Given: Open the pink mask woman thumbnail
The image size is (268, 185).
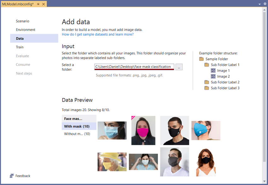Looking at the screenshot, I should (143, 130).
